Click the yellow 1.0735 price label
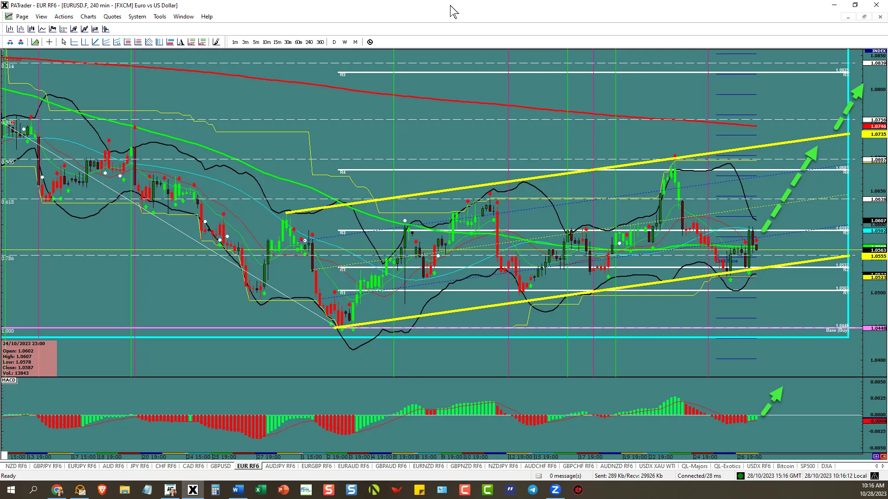Screen dimensions: 888x499 875,134
